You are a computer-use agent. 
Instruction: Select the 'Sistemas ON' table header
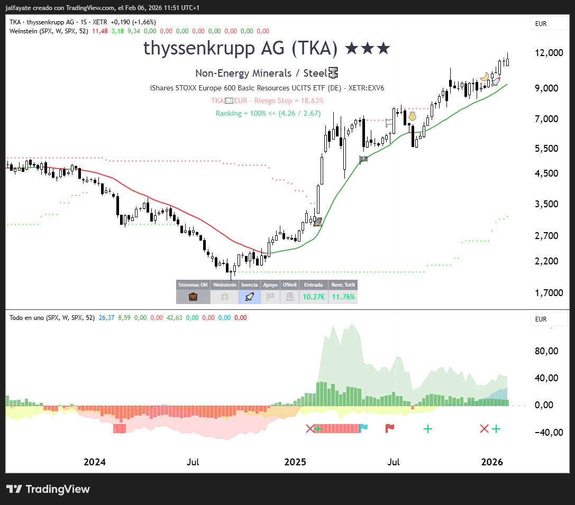coord(193,284)
